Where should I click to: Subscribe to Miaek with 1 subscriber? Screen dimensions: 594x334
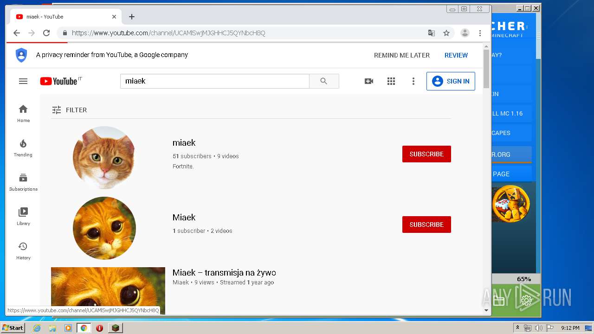[x=426, y=225]
